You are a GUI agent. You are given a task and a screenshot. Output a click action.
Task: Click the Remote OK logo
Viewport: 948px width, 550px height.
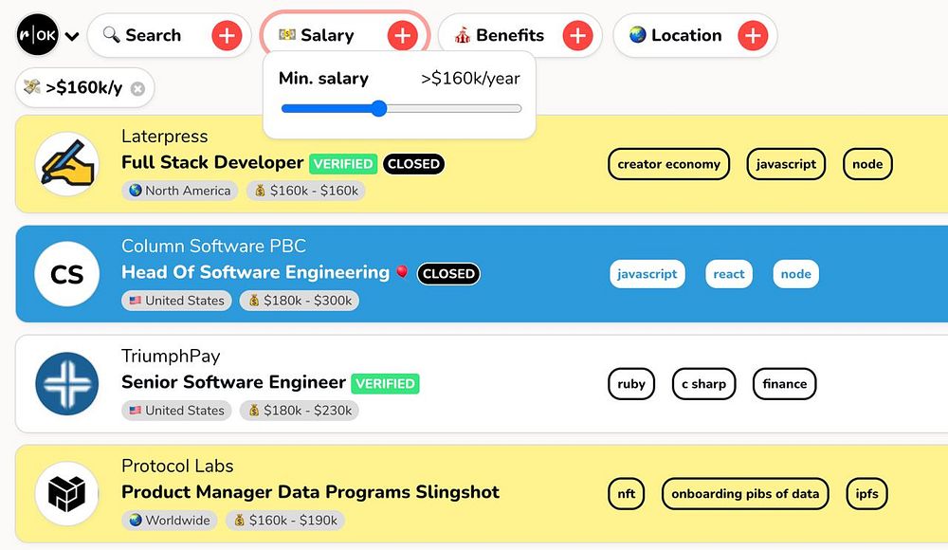[x=38, y=35]
